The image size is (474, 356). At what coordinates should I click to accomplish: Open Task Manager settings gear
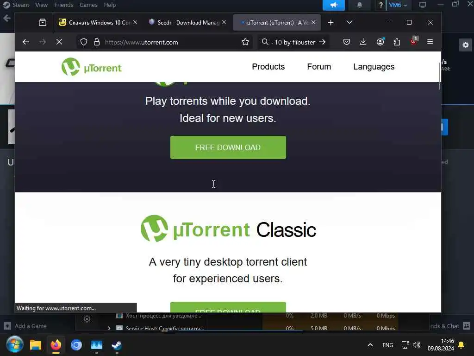(x=87, y=319)
